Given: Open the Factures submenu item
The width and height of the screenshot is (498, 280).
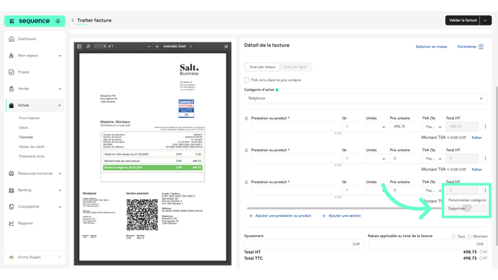Looking at the screenshot, I should (x=26, y=137).
